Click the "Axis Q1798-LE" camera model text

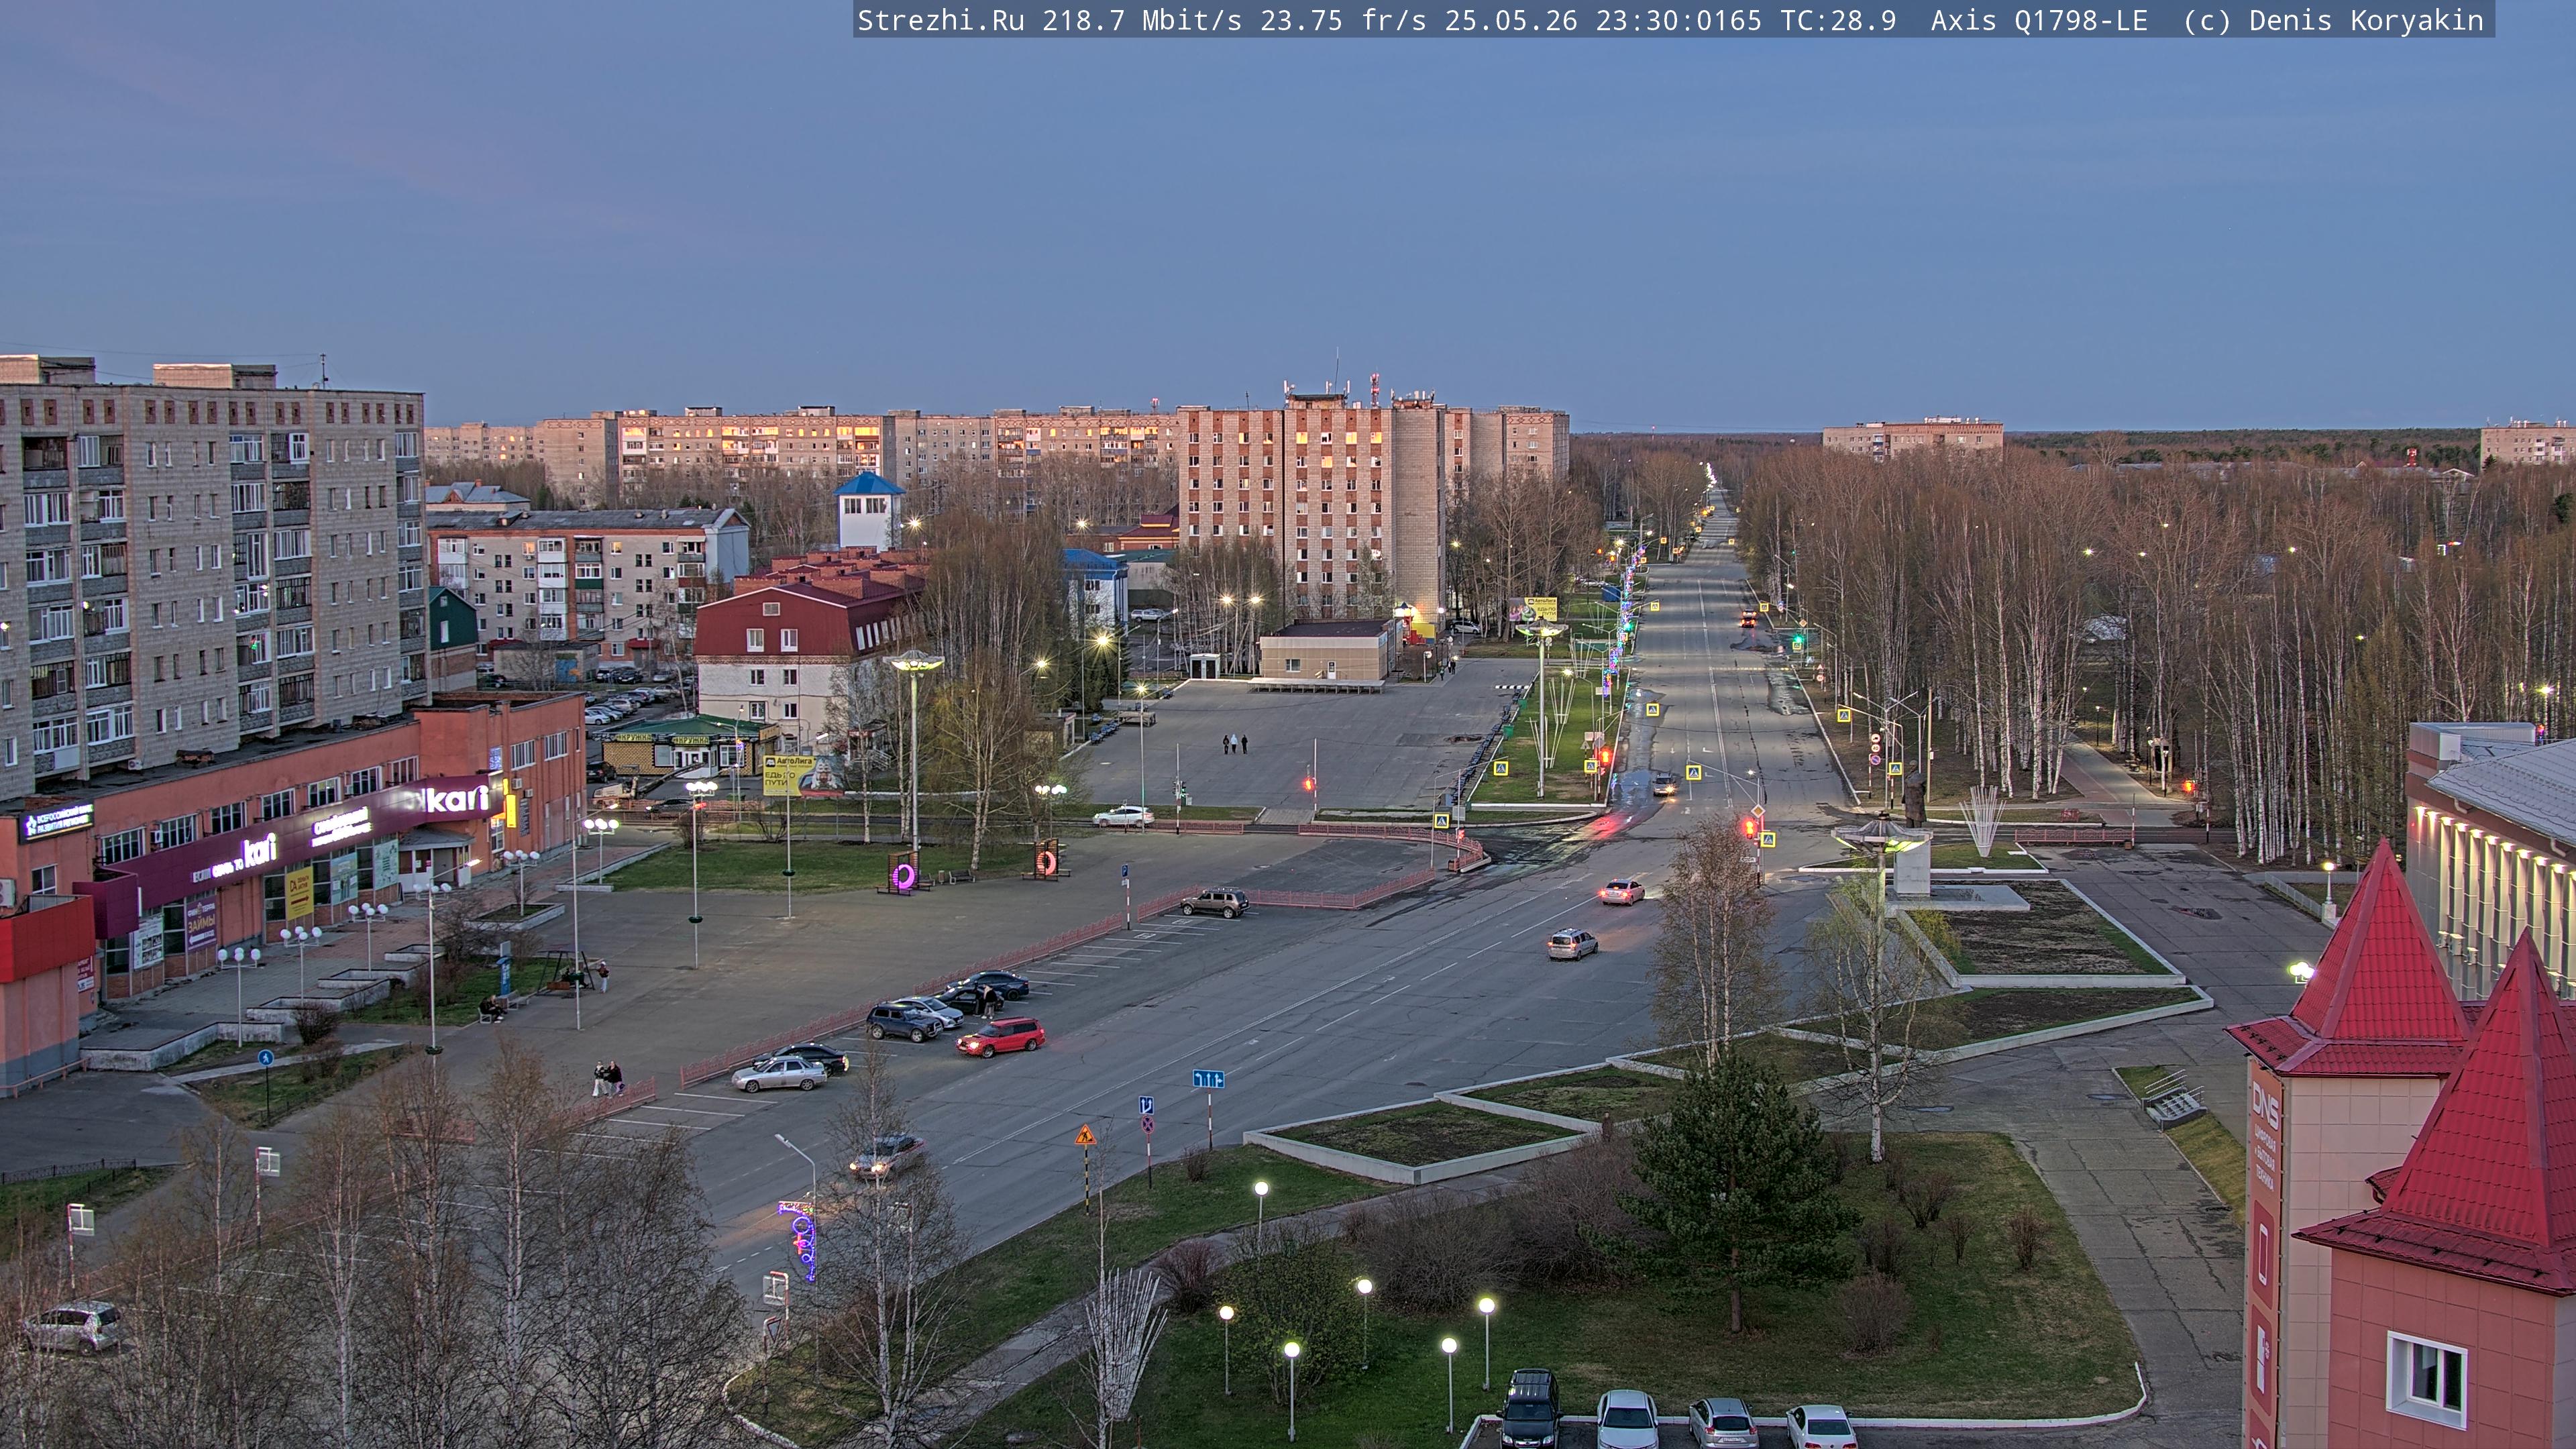click(x=2039, y=20)
